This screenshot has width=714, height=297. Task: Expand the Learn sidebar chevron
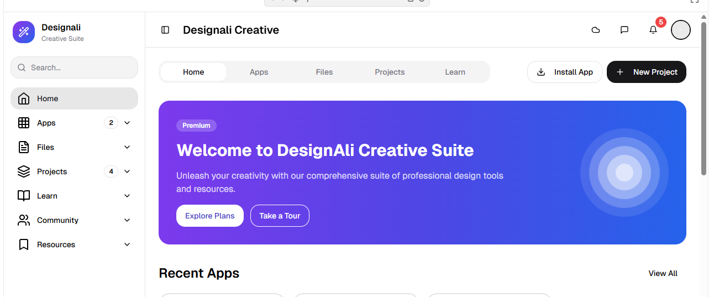pos(127,196)
